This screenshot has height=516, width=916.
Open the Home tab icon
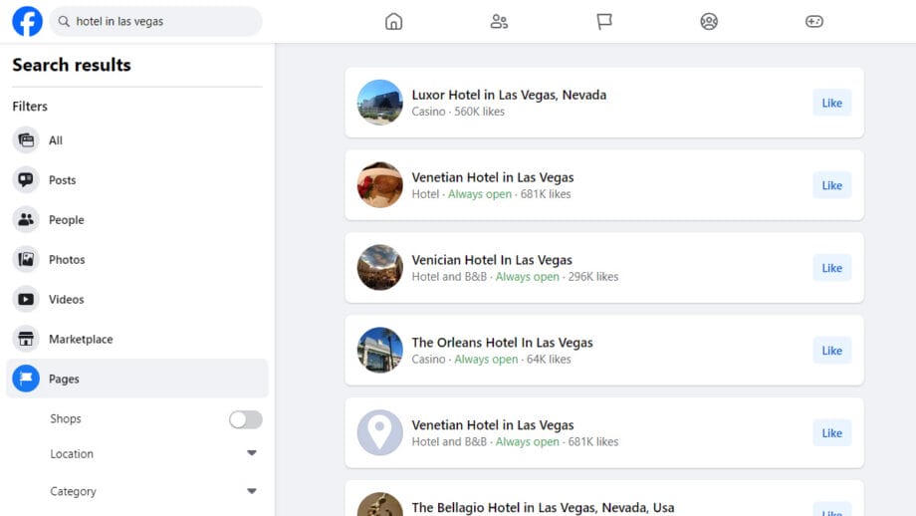coord(393,22)
